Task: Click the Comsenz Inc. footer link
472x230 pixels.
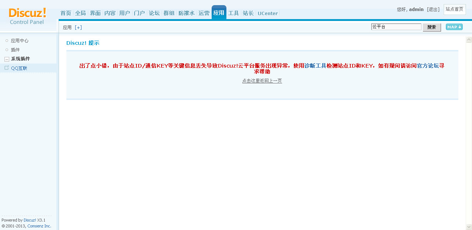Action: (39, 226)
